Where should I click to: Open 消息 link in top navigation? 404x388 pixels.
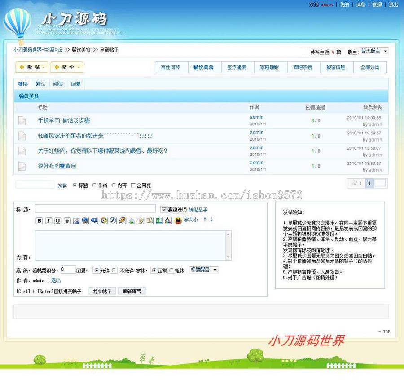[x=360, y=4]
